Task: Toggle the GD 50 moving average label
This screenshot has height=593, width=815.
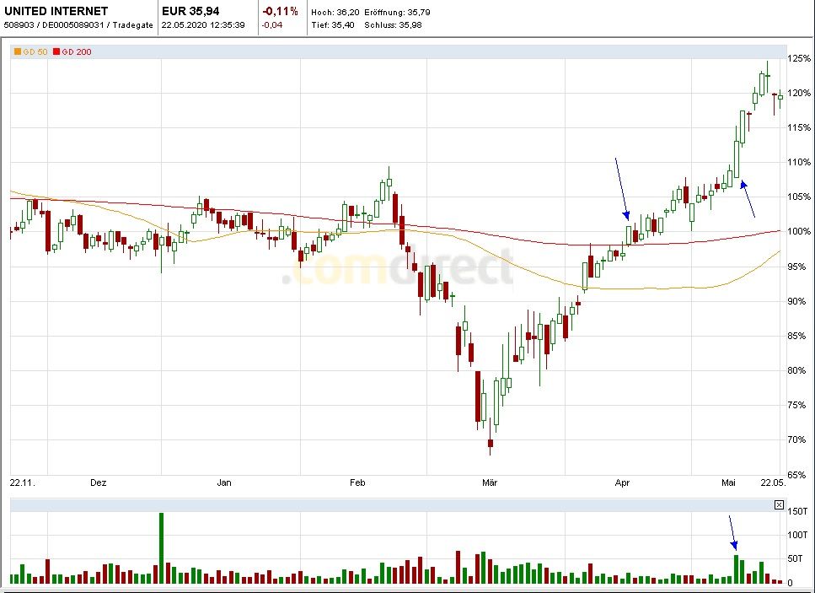Action: click(x=34, y=52)
